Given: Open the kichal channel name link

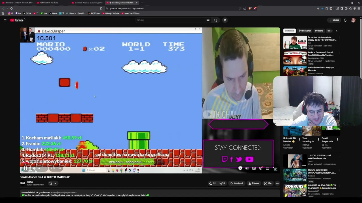Looking at the screenshot, I should [x=30, y=182].
